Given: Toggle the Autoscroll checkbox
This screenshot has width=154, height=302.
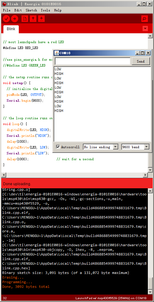Looking at the screenshot, I should point(58,147).
